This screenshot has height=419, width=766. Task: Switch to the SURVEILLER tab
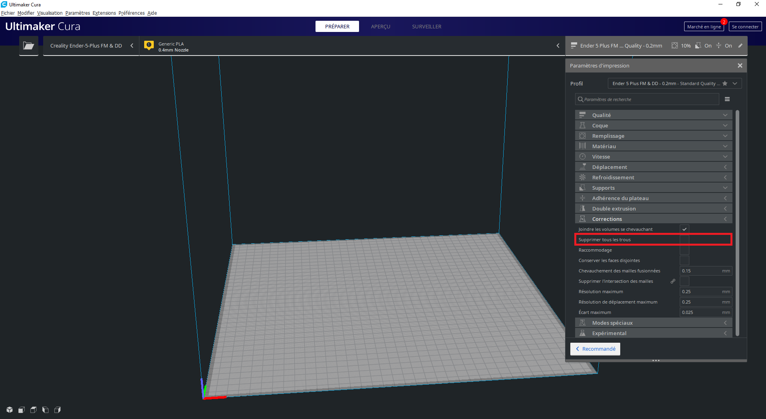pos(427,26)
